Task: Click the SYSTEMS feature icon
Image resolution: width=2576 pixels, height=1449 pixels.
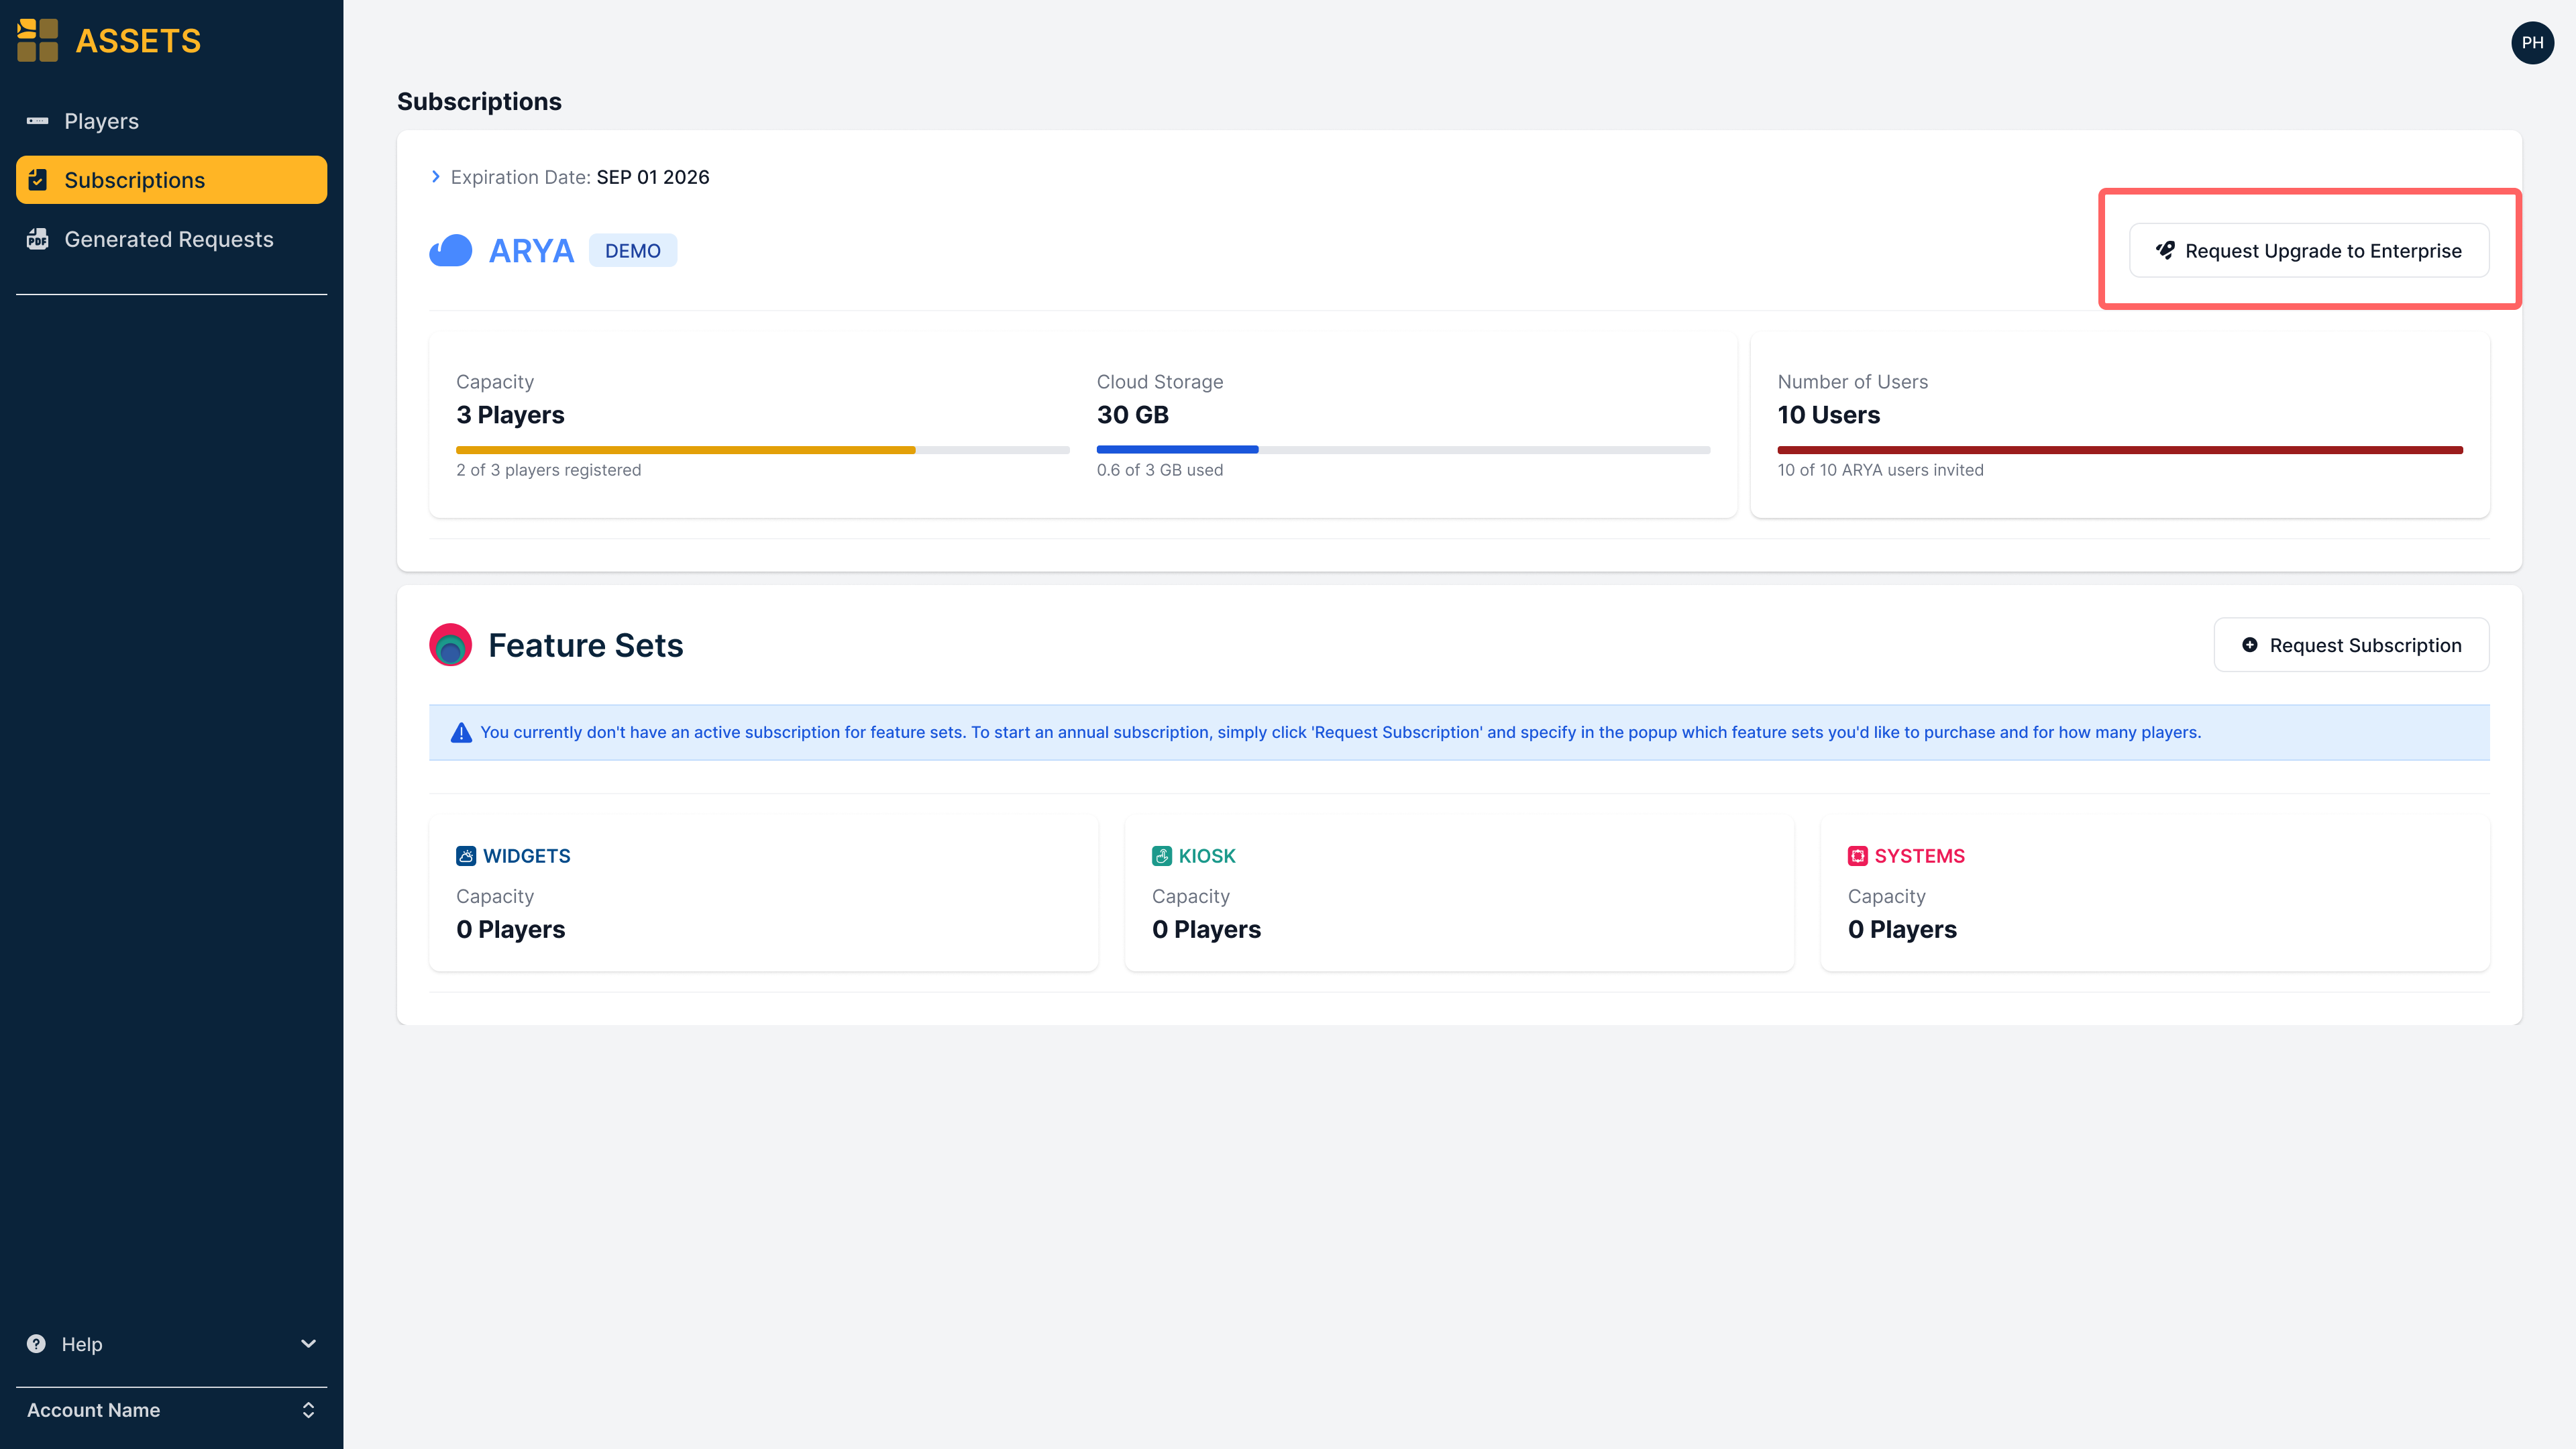Action: point(1858,856)
